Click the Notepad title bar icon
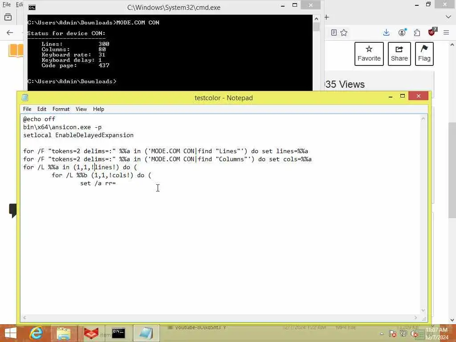 click(x=25, y=98)
